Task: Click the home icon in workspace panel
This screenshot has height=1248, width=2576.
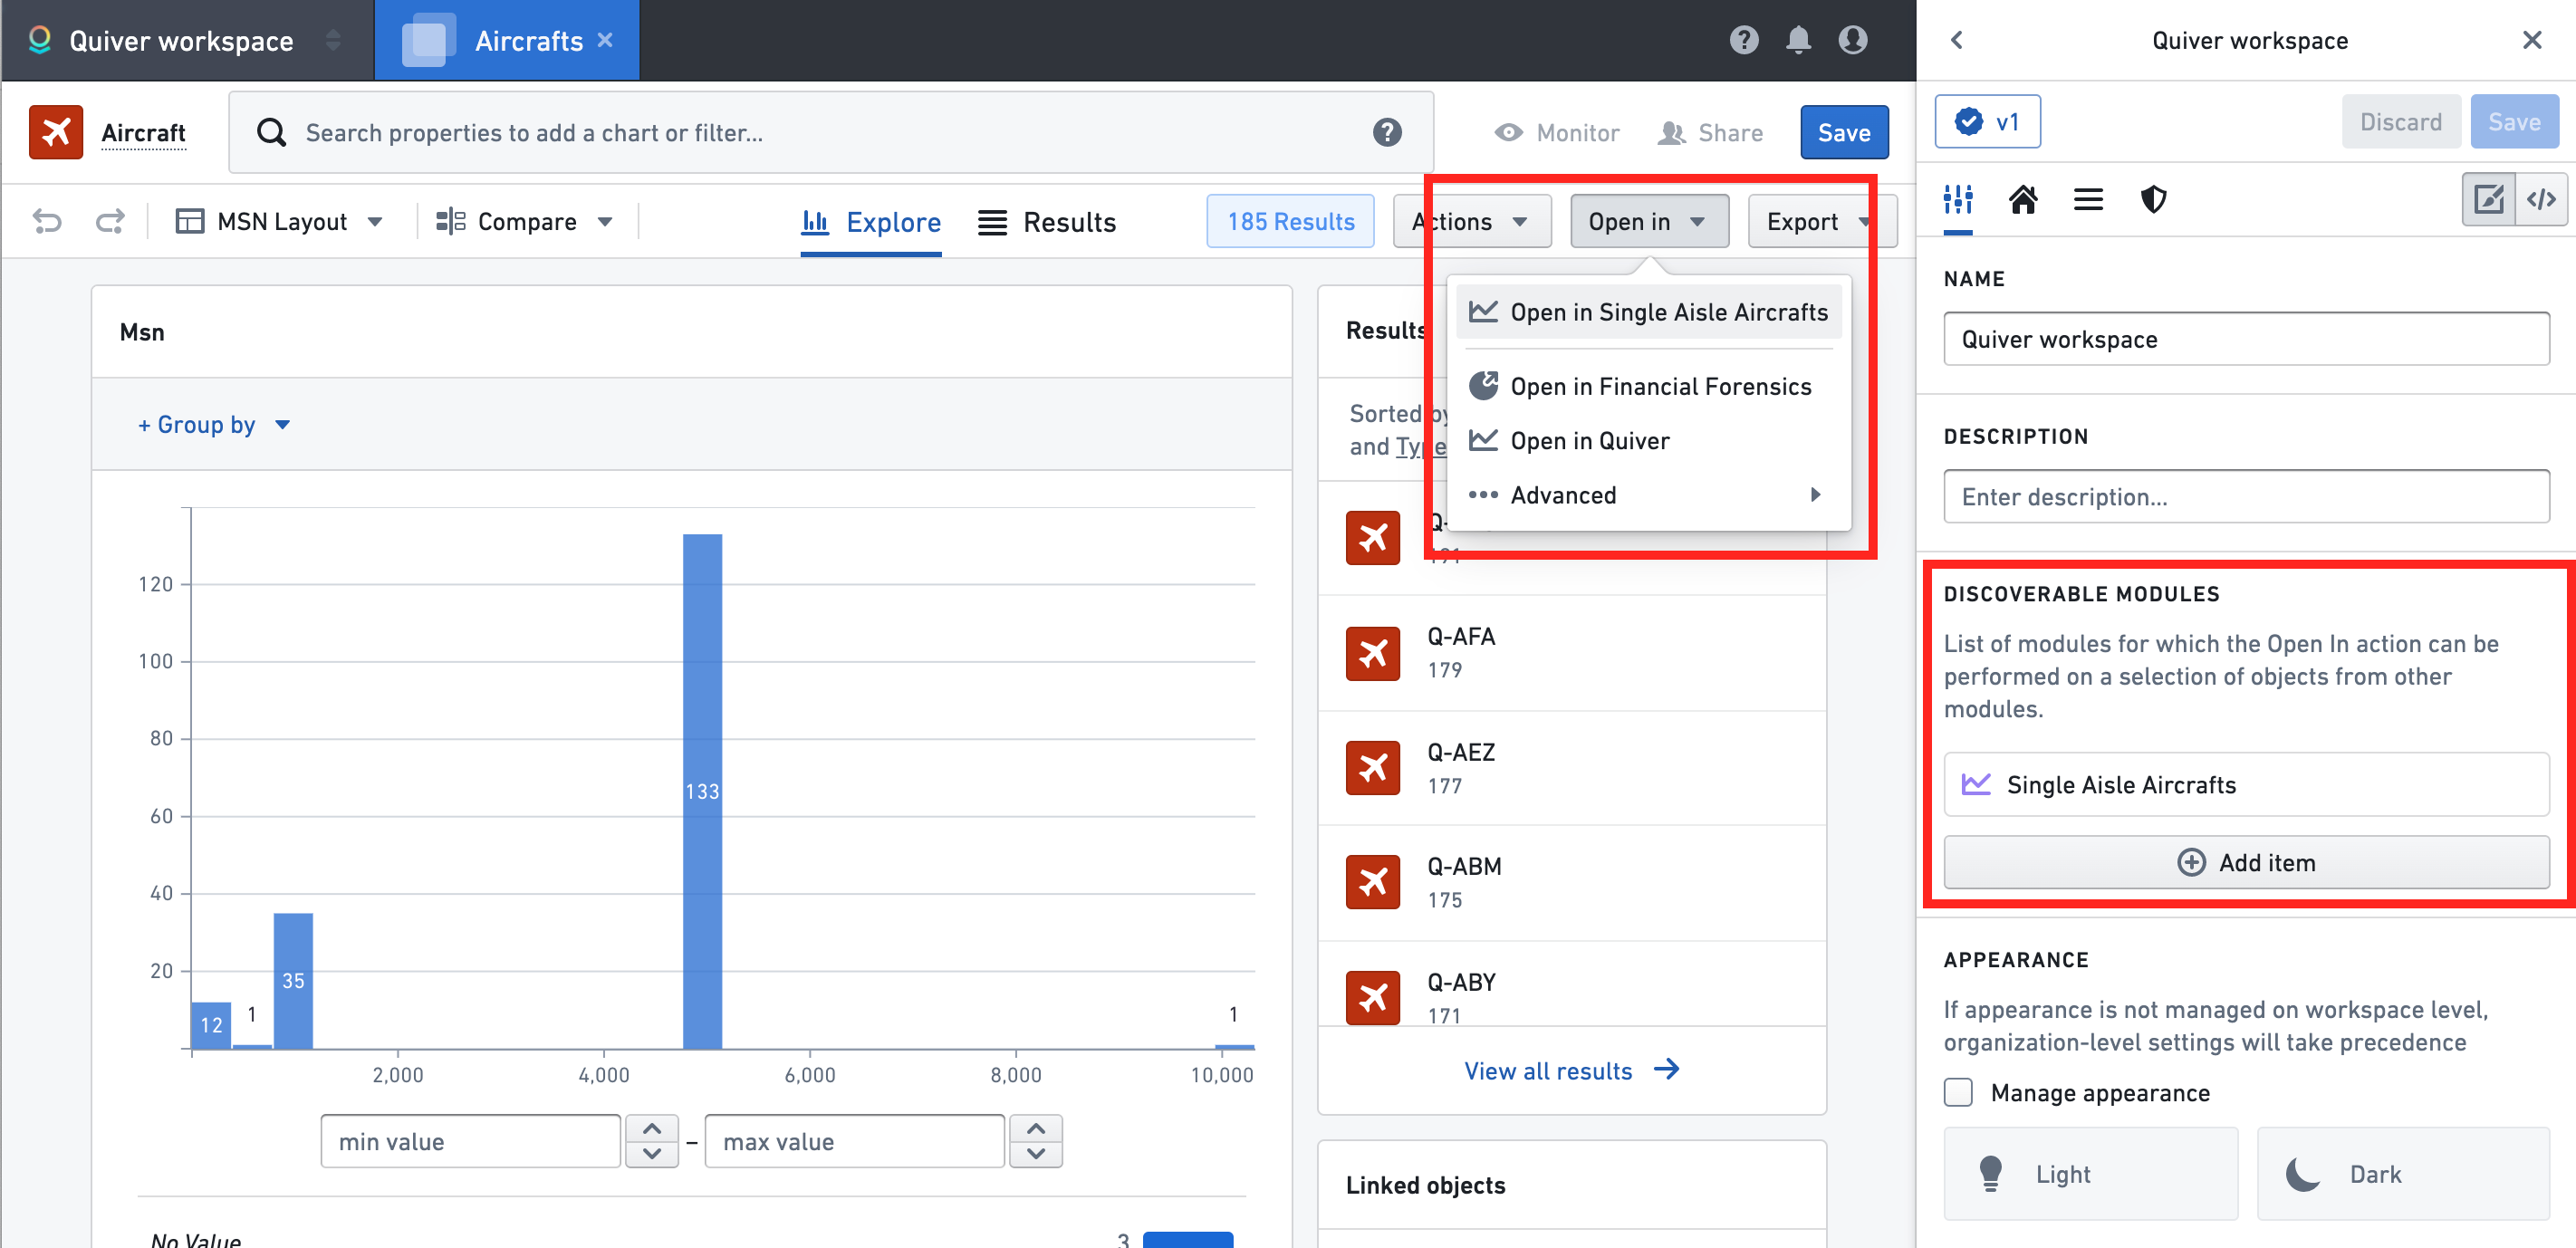Action: (x=2023, y=200)
